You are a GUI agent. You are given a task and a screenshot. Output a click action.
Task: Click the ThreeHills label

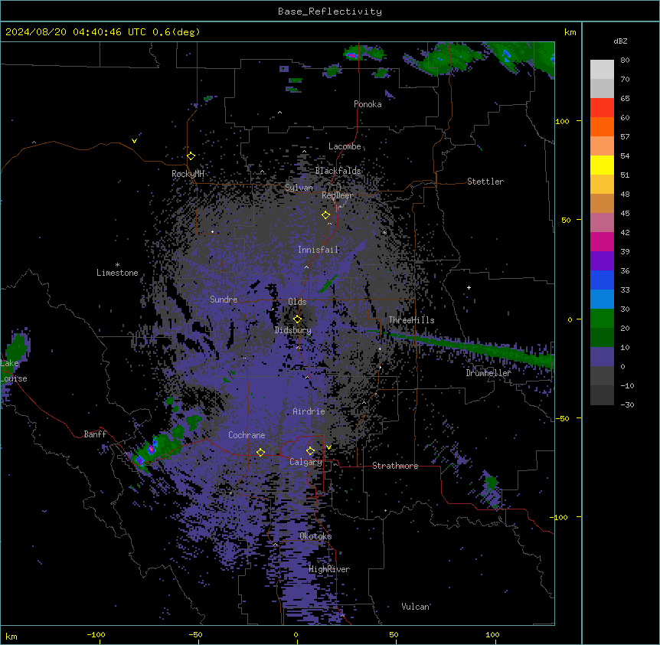pos(411,320)
